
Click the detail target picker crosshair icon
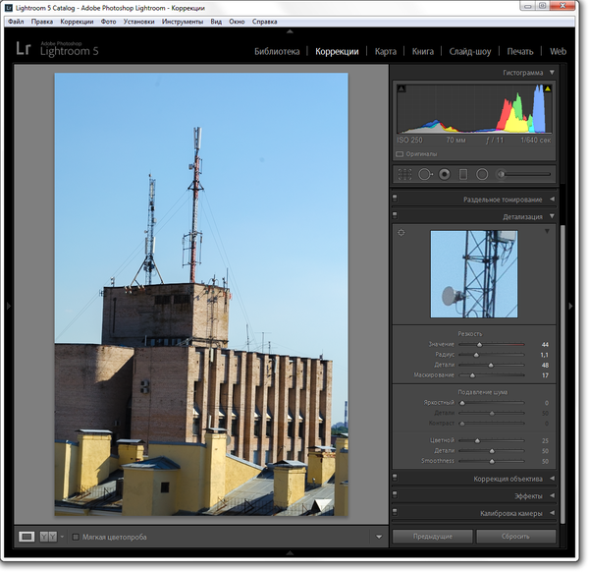coord(401,233)
